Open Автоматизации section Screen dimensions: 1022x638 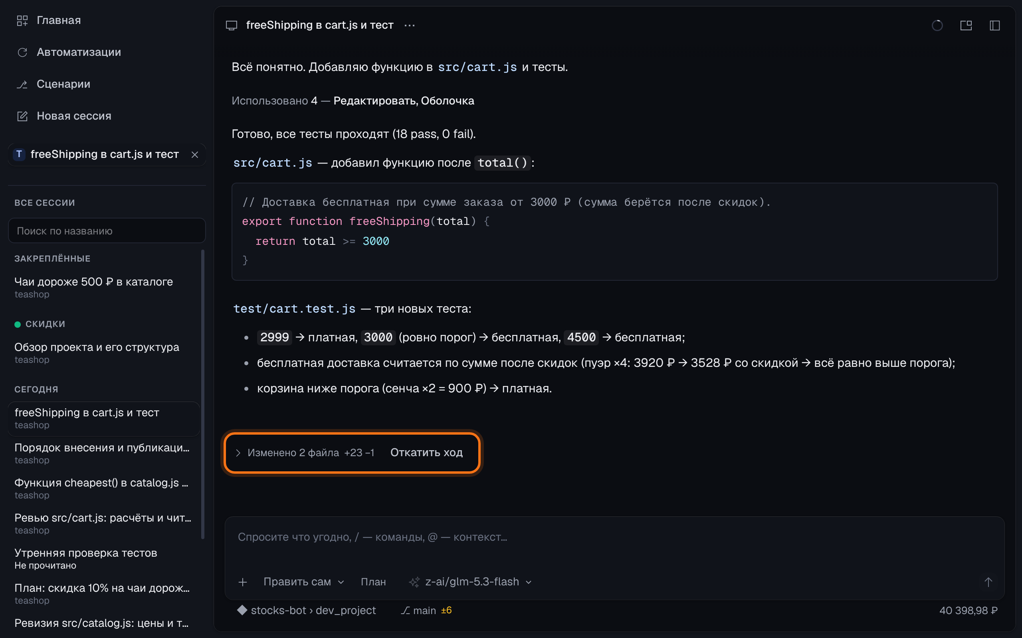pyautogui.click(x=69, y=52)
